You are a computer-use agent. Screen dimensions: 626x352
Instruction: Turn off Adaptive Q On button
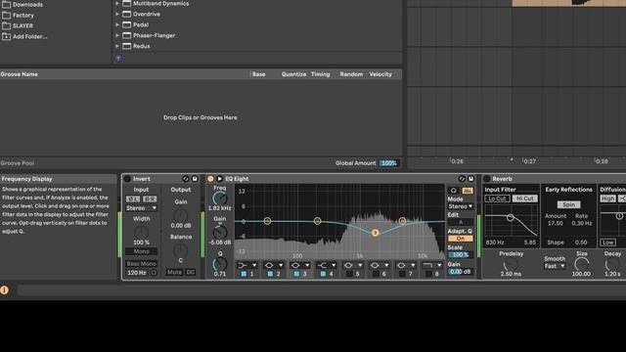tap(461, 239)
